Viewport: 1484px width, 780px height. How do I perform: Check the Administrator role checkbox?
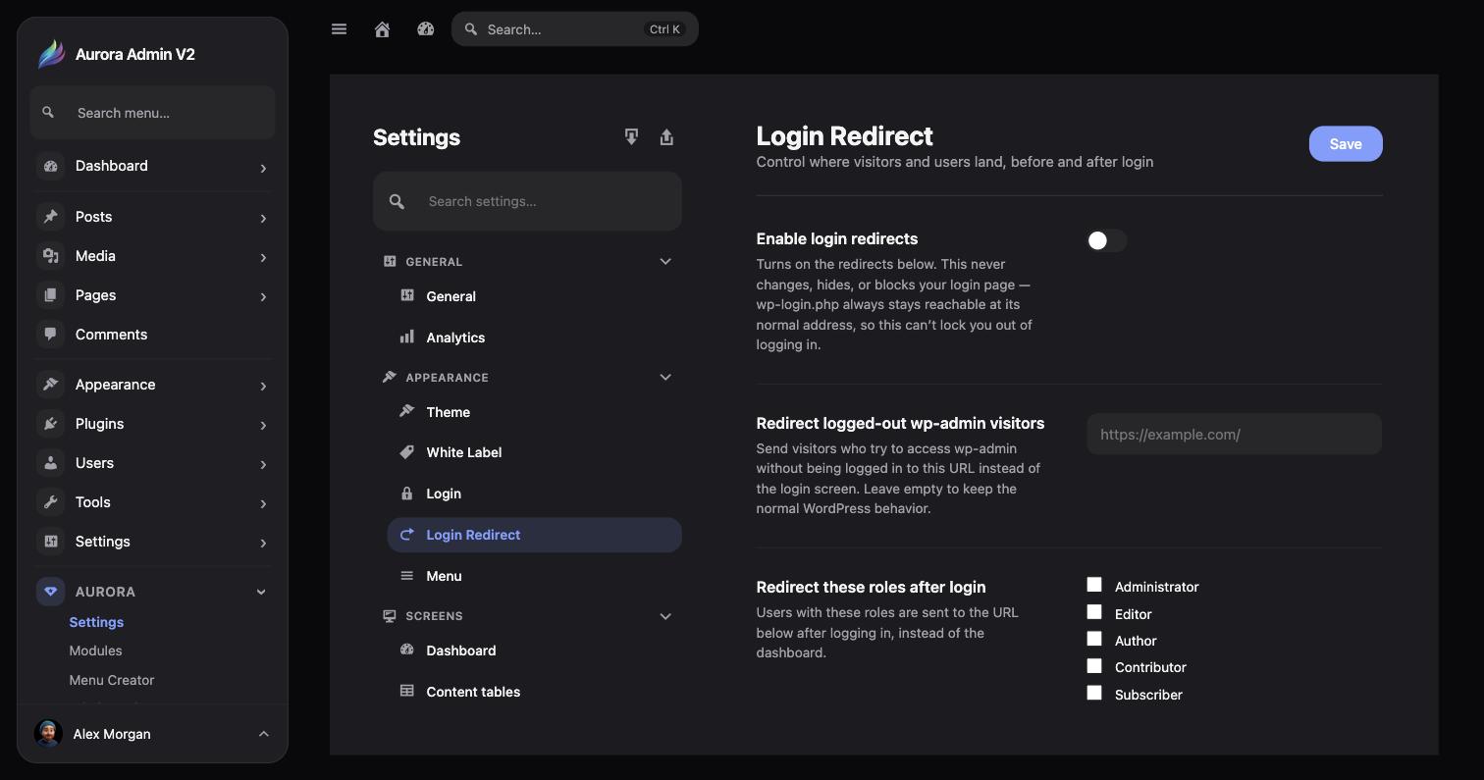tap(1094, 585)
